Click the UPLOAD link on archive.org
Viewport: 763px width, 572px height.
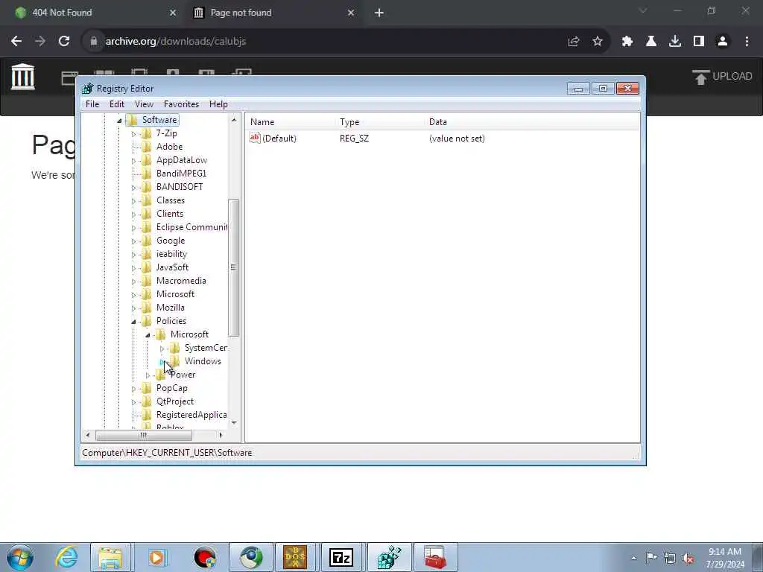[x=722, y=77]
